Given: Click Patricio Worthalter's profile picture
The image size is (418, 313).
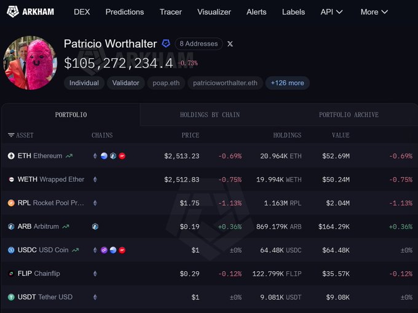Looking at the screenshot, I should pyautogui.click(x=30, y=63).
